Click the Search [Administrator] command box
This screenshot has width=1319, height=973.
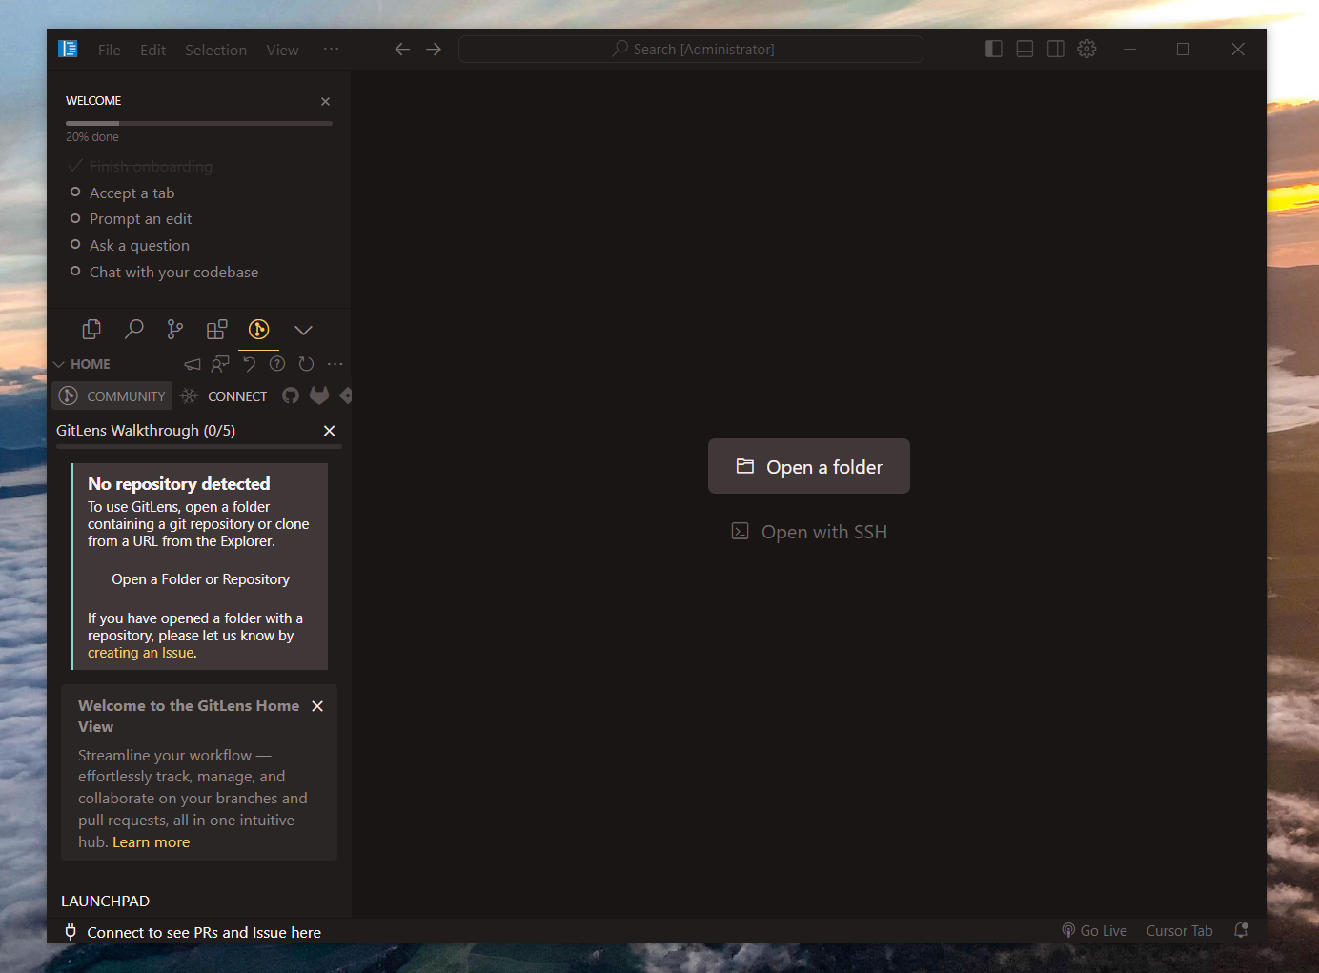[691, 49]
